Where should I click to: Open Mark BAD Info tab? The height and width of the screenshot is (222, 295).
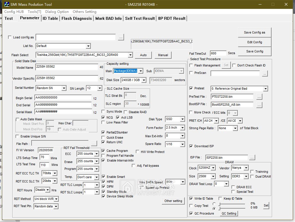108,18
